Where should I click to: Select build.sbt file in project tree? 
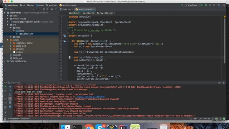pyautogui.click(x=16, y=55)
